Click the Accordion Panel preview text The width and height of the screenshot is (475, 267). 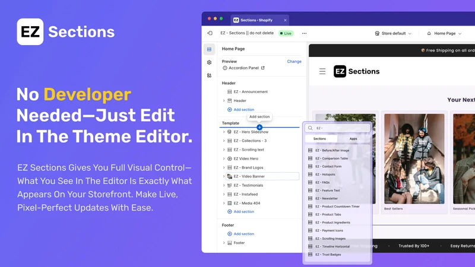[x=243, y=68]
